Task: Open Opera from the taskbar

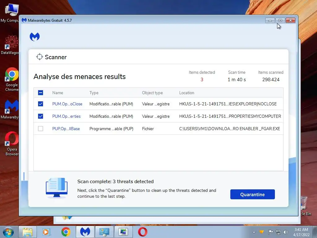Action: point(142,232)
